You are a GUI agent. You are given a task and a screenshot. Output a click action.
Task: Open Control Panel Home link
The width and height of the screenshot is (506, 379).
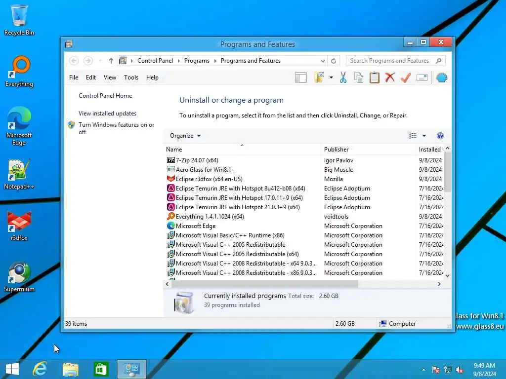tap(105, 96)
